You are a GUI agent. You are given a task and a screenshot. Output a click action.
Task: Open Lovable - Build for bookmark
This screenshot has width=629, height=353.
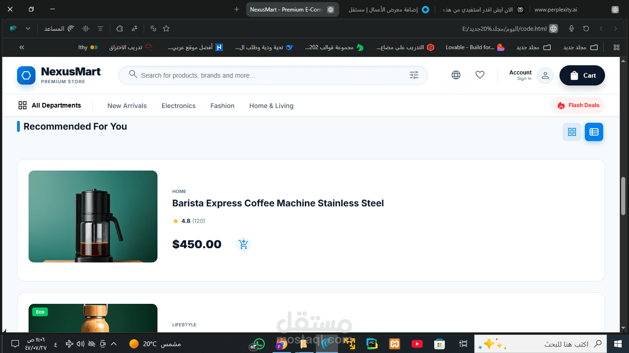pos(475,47)
